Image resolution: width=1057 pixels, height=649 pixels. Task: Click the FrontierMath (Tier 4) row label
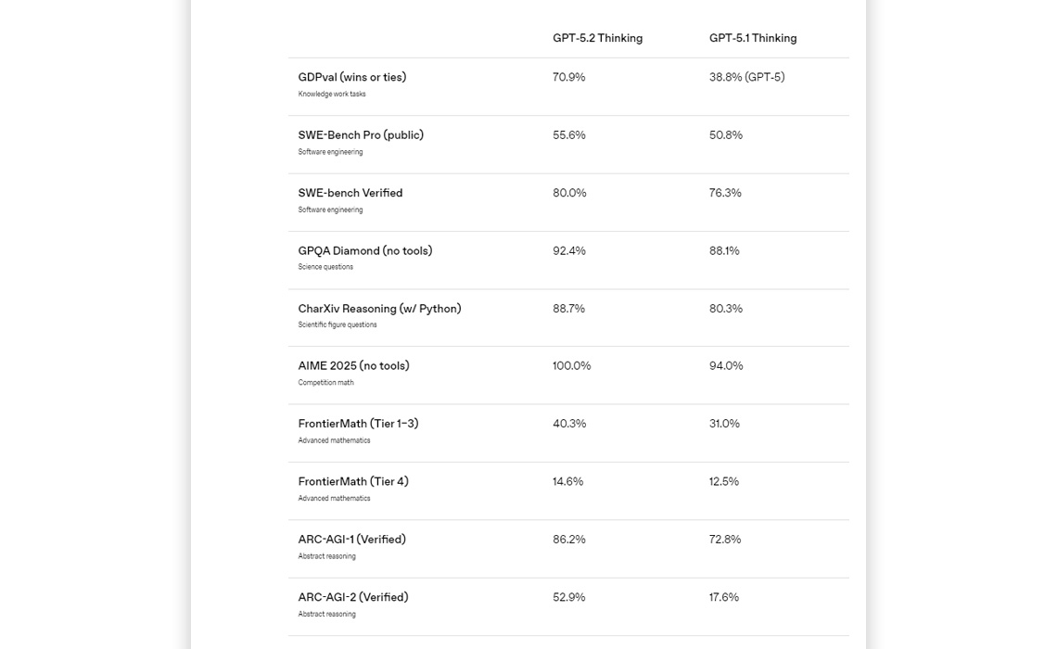pos(352,482)
